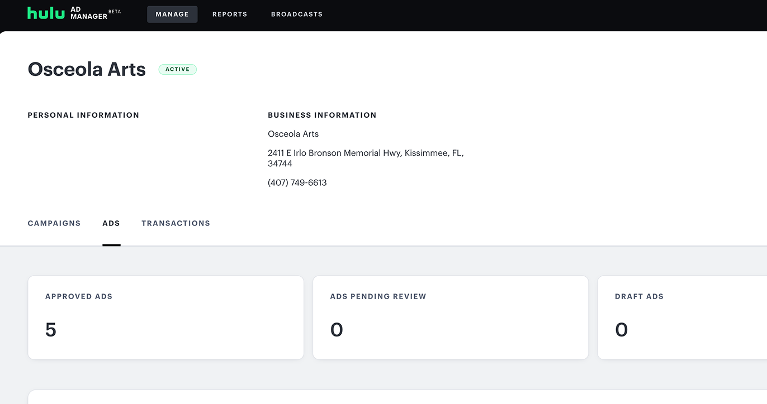The height and width of the screenshot is (404, 767).
Task: Select the business address text
Action: point(365,158)
